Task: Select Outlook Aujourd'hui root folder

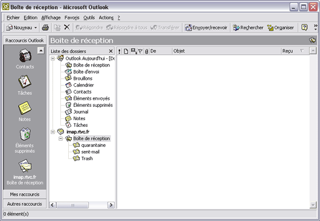Action: tap(86, 59)
